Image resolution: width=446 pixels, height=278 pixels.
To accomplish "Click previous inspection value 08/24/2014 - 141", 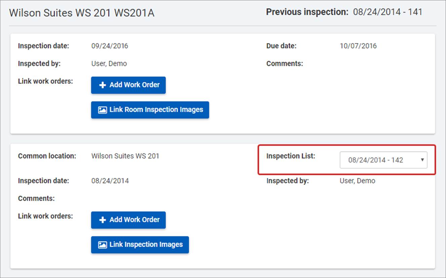I will pos(388,12).
